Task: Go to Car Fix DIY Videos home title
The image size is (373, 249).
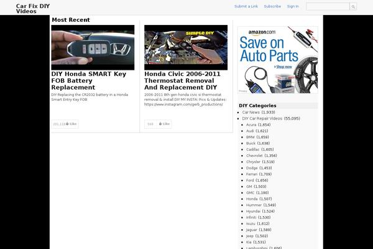Action: 33,9
